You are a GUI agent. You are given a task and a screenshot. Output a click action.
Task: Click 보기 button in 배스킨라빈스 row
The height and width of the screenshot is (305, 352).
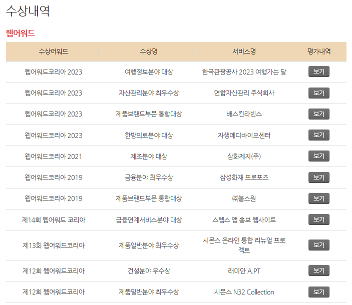pyautogui.click(x=319, y=114)
